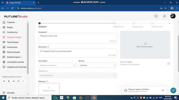Open the Доступ dropdown set to Для всех
Image resolution: width=179 pixels, height=100 pixels.
coord(98,65)
